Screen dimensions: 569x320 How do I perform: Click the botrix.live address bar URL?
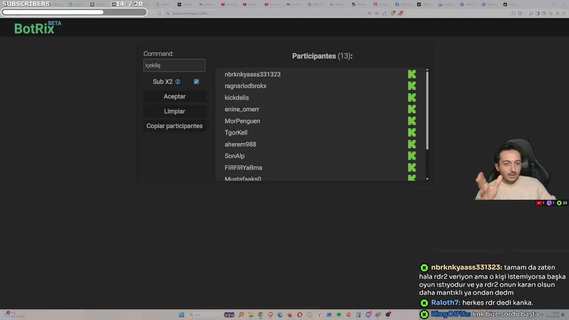(191, 13)
